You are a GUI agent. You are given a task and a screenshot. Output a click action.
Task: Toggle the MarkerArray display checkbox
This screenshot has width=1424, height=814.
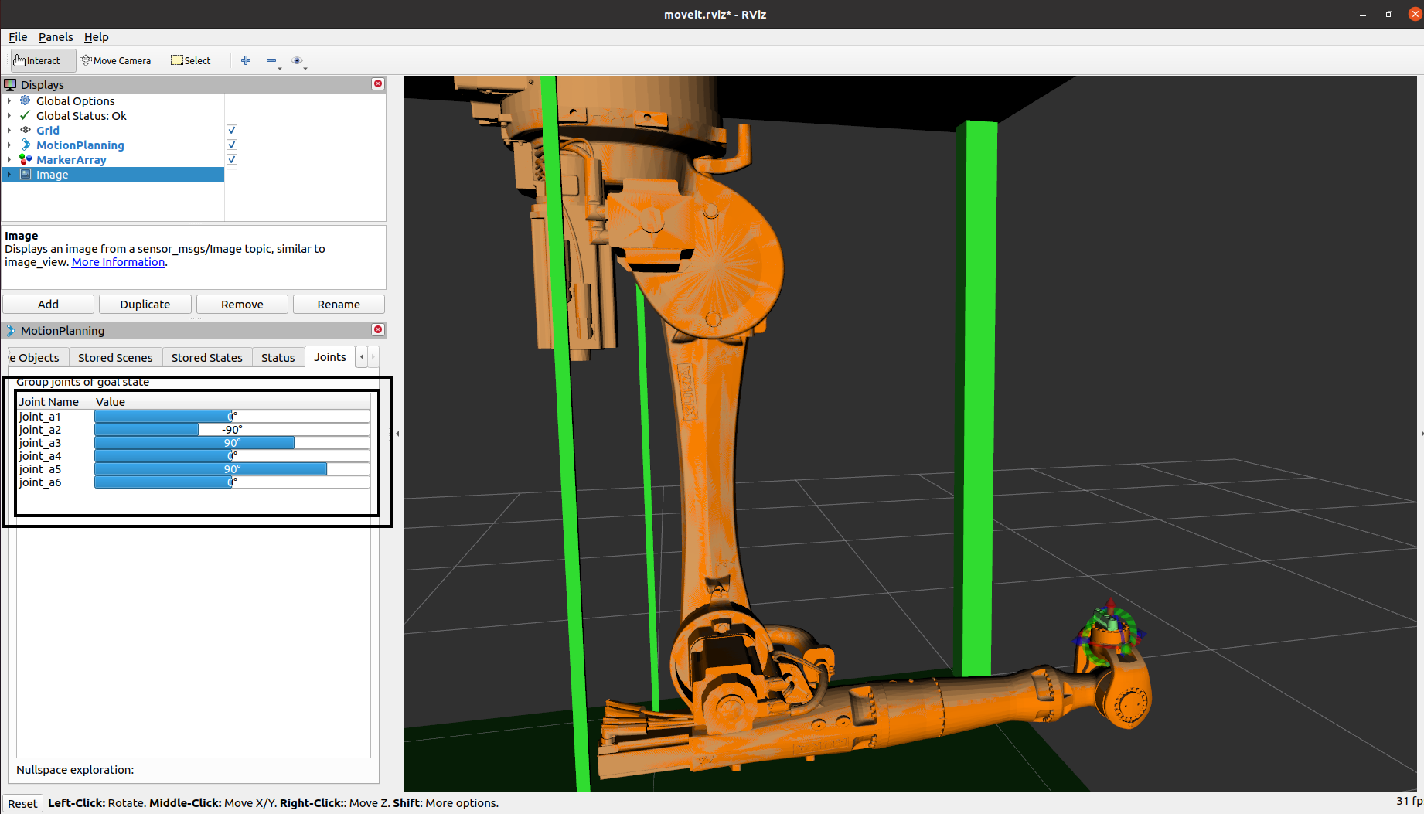[232, 159]
